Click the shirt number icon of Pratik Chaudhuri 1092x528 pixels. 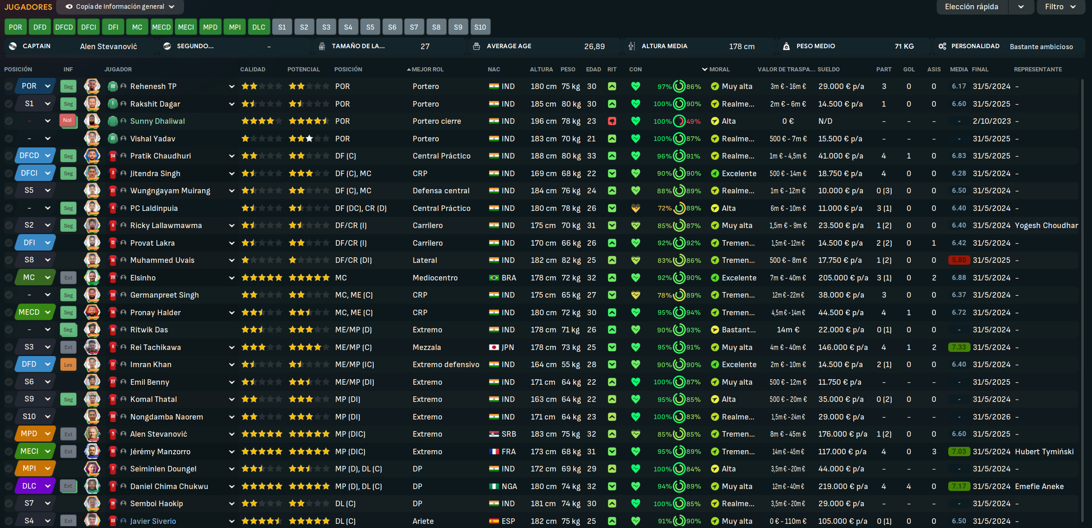coord(113,156)
